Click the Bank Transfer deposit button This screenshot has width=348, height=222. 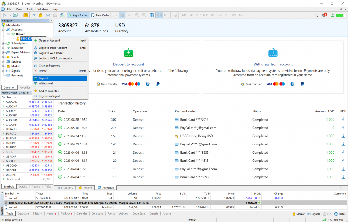(107, 84)
